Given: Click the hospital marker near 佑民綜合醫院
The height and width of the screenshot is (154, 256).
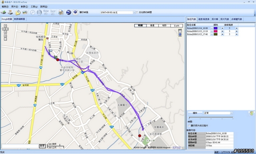Looking at the screenshot, I should pyautogui.click(x=47, y=38).
